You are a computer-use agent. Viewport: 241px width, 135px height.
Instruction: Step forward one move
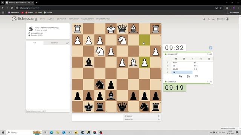[x=192, y=59]
